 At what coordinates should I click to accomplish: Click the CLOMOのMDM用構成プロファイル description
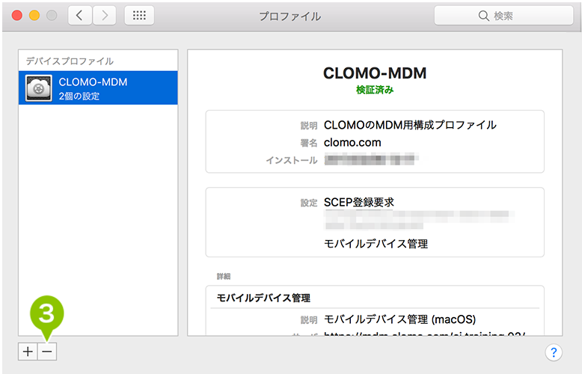click(x=410, y=125)
